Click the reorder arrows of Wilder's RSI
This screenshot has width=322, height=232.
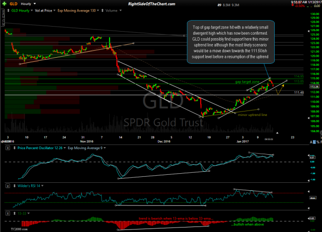[x=15, y=186]
